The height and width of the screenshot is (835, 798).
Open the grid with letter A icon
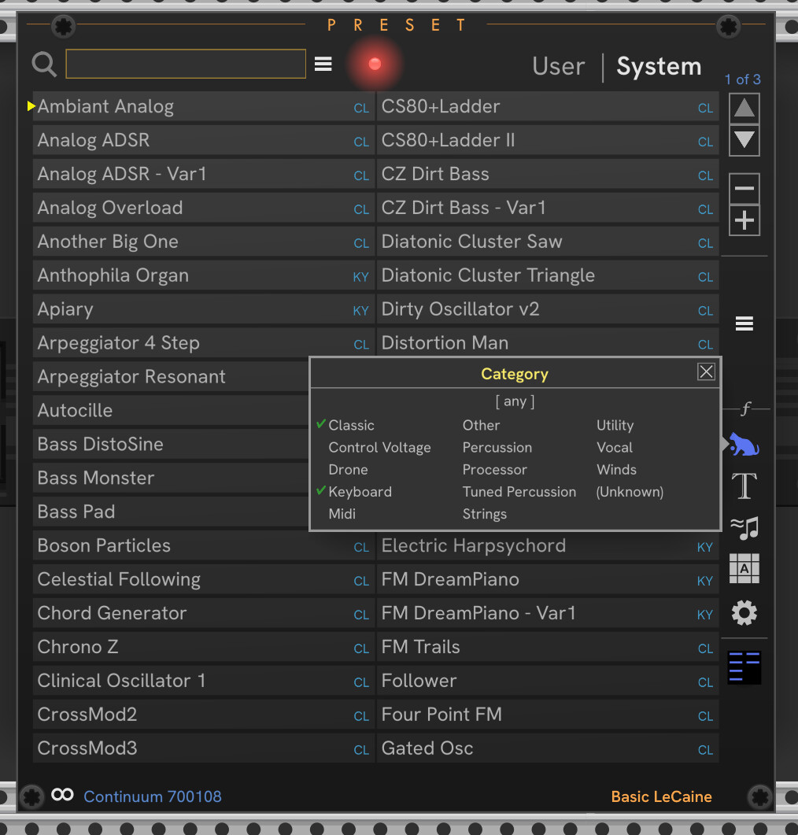click(x=744, y=568)
